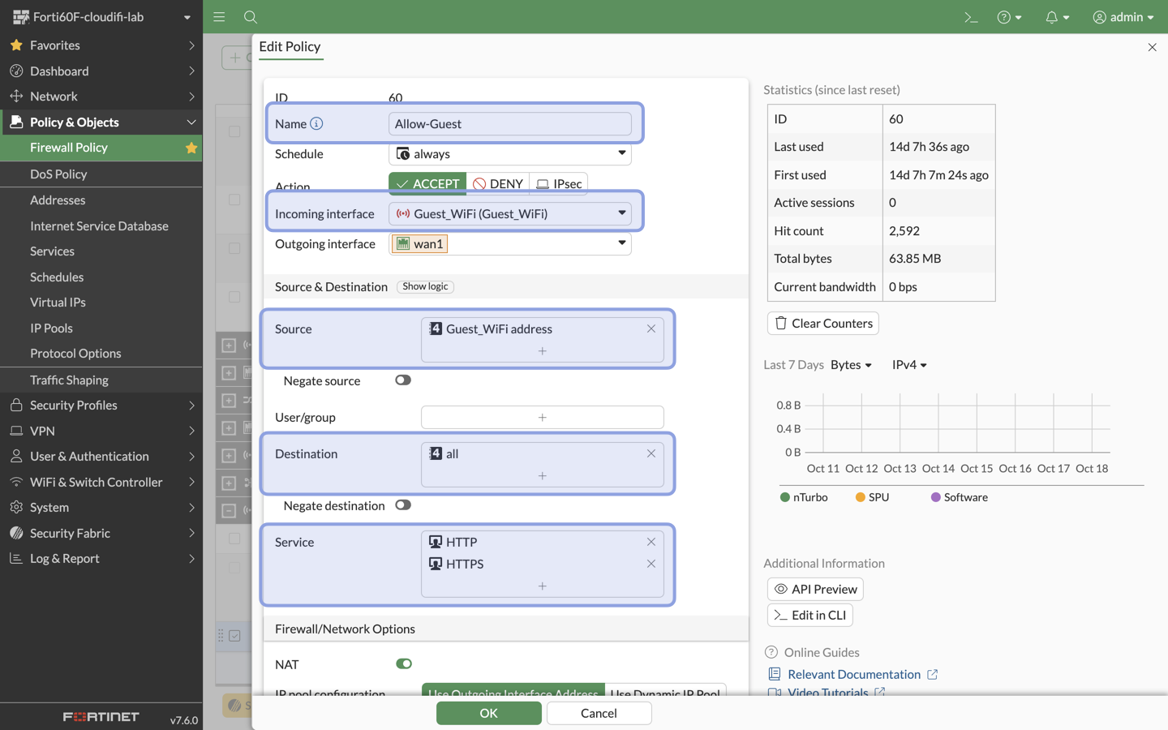Remove Guest_WiFi address using its X icon
Image resolution: width=1168 pixels, height=730 pixels.
(x=651, y=328)
